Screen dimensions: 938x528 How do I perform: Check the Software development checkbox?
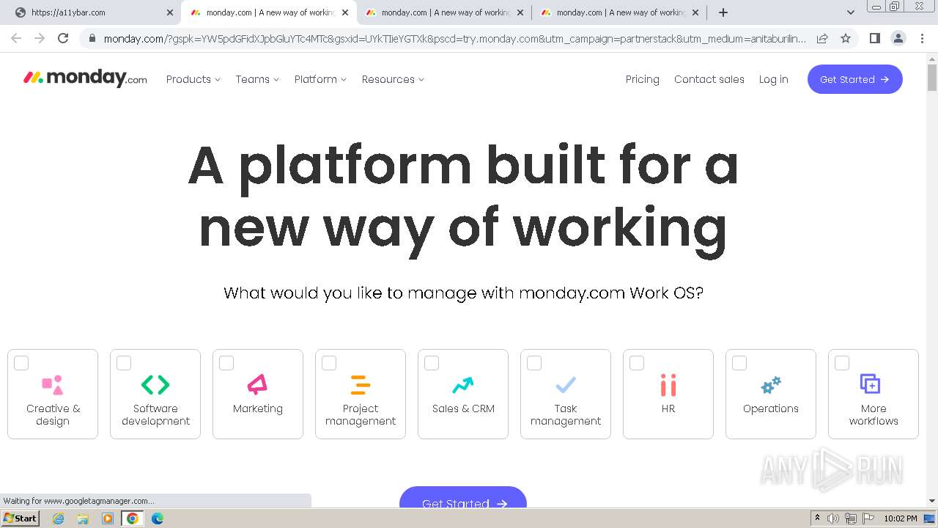[x=124, y=363]
